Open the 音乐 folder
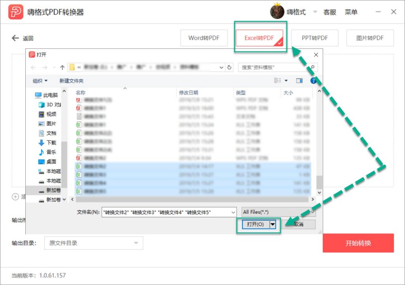Viewport: 405px width, 285px height. click(47, 152)
